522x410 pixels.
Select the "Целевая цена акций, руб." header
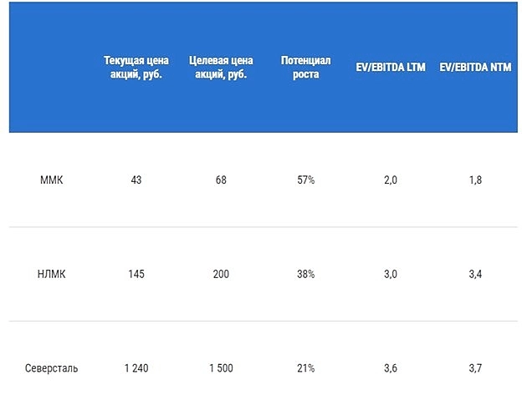coord(221,68)
